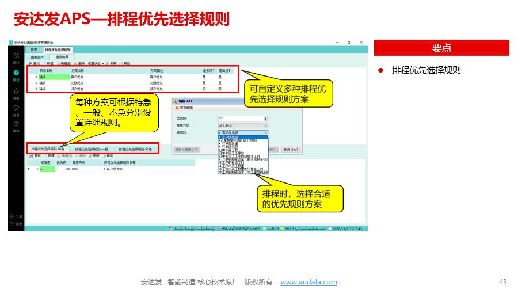Click the red 删除 in the upper toolbar
This screenshot has height=293, width=522.
click(x=79, y=63)
